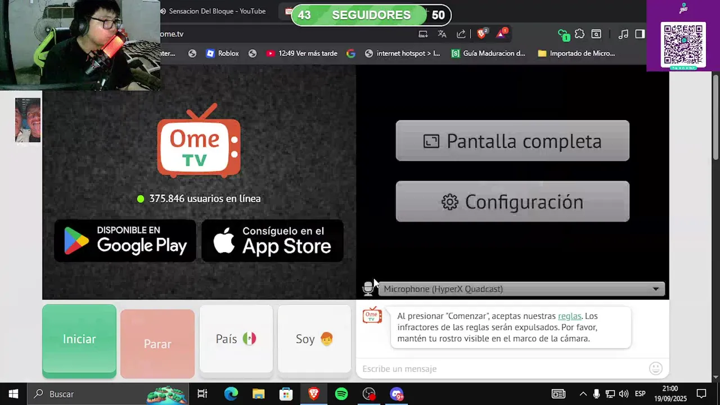This screenshot has height=405, width=720.
Task: Click the small profile photo thumbnail
Action: pyautogui.click(x=28, y=120)
